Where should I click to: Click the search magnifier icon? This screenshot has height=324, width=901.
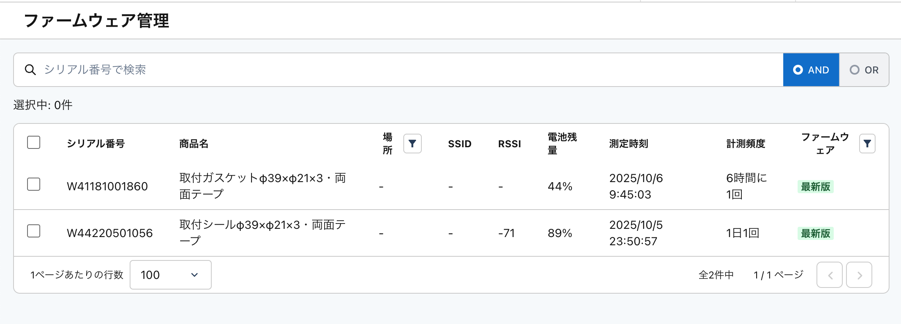(x=30, y=70)
